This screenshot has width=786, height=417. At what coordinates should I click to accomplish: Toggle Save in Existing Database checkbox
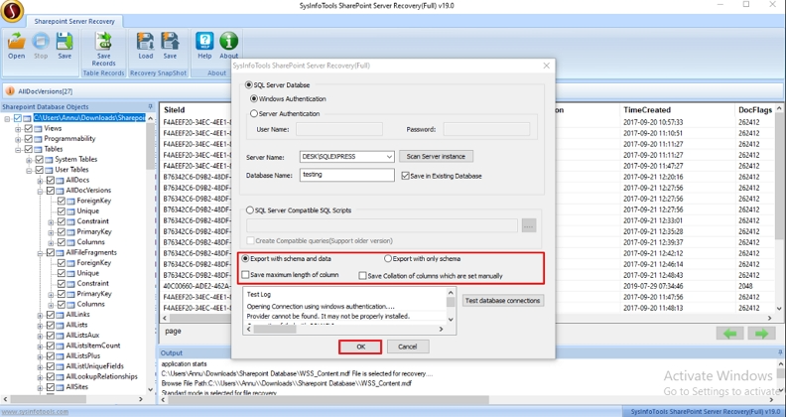[405, 176]
